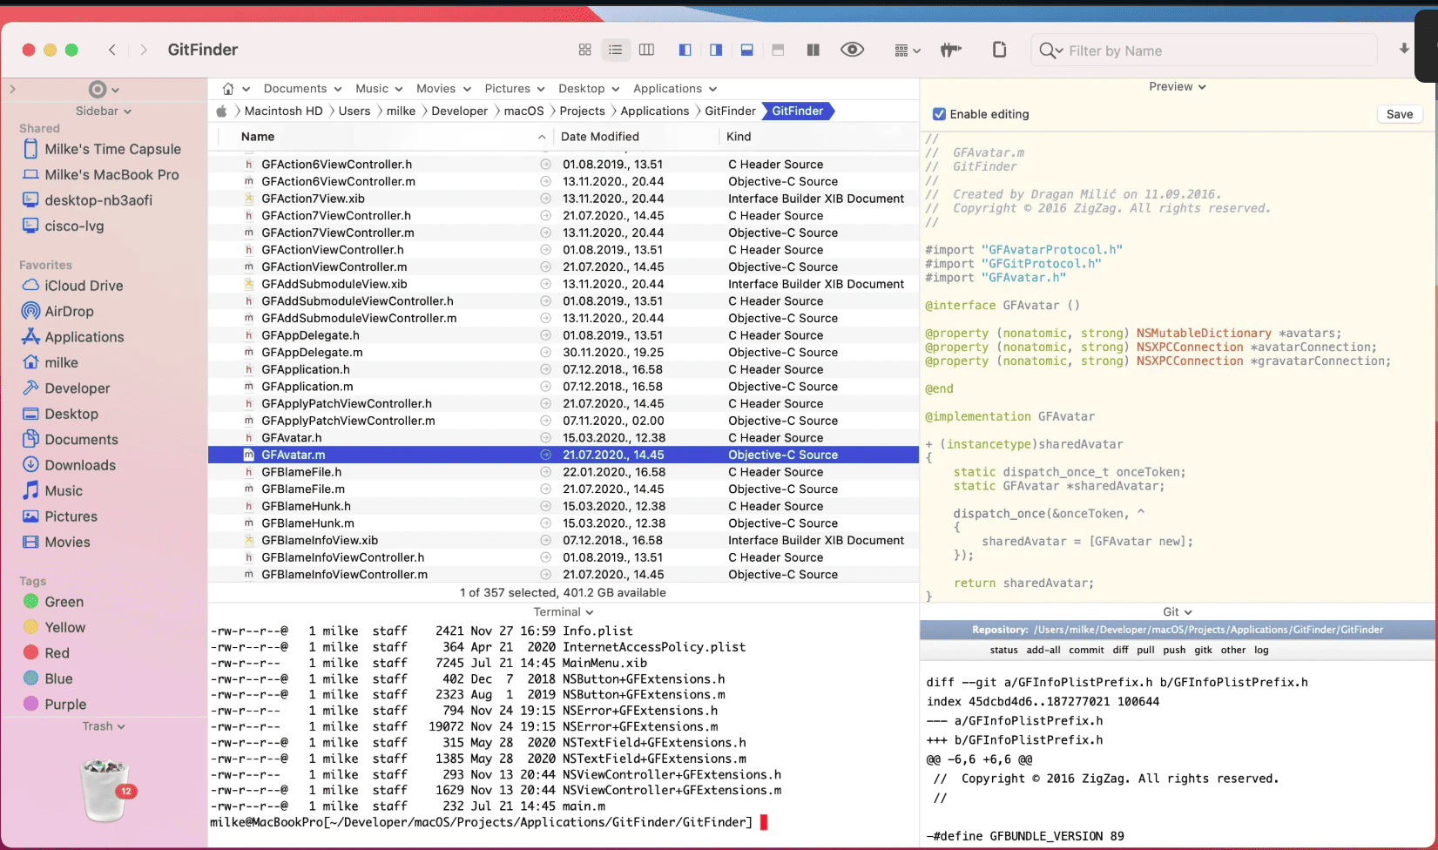The height and width of the screenshot is (850, 1438).
Task: Click the clipboard copy icon in toolbar
Action: coord(1000,50)
